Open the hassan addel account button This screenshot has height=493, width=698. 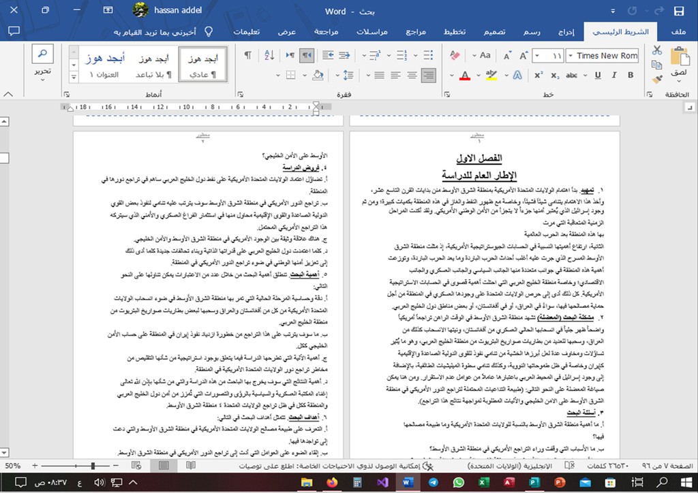coord(168,10)
